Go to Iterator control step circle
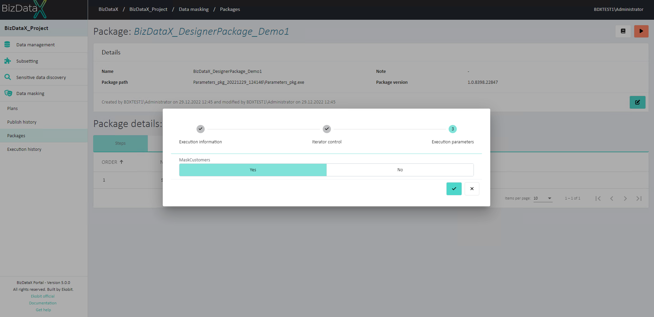This screenshot has width=654, height=317. [x=327, y=129]
